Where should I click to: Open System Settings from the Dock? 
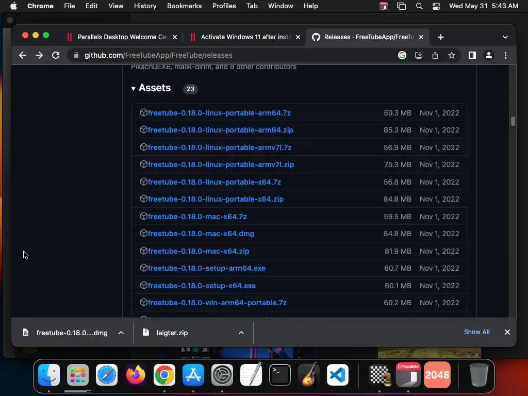click(222, 375)
